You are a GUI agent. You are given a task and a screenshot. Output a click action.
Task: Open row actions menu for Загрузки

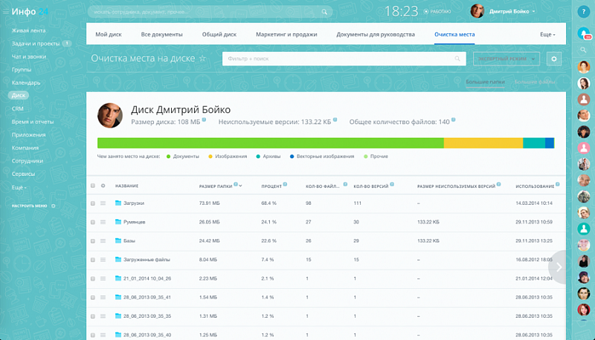pos(103,203)
